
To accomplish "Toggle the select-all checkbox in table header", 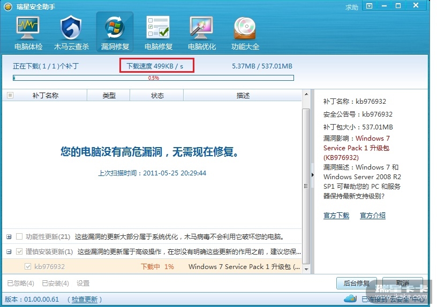I will (10, 95).
